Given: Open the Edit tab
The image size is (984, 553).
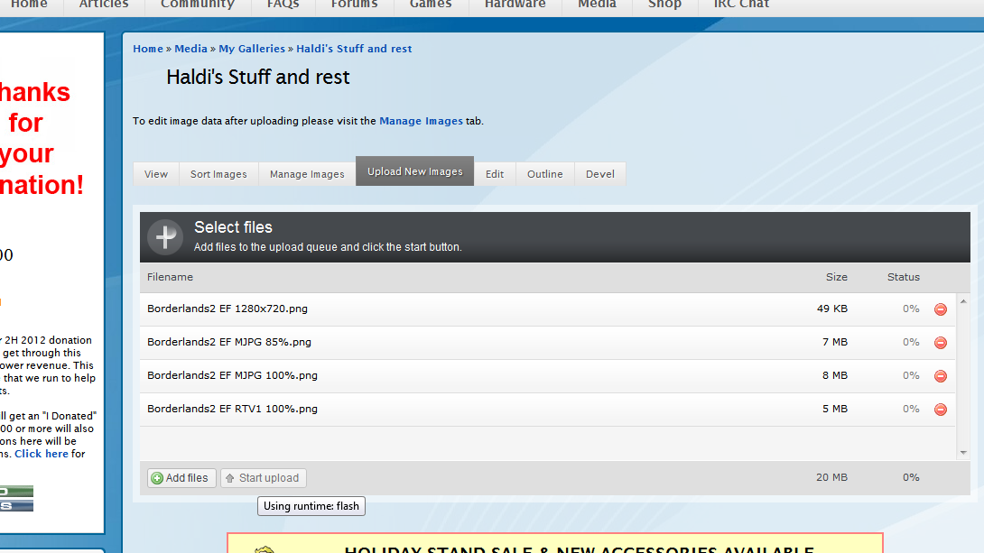Looking at the screenshot, I should (495, 174).
